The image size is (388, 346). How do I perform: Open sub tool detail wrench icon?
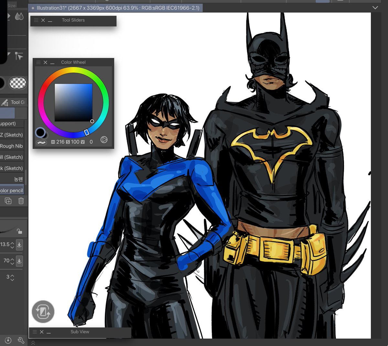click(21, 340)
